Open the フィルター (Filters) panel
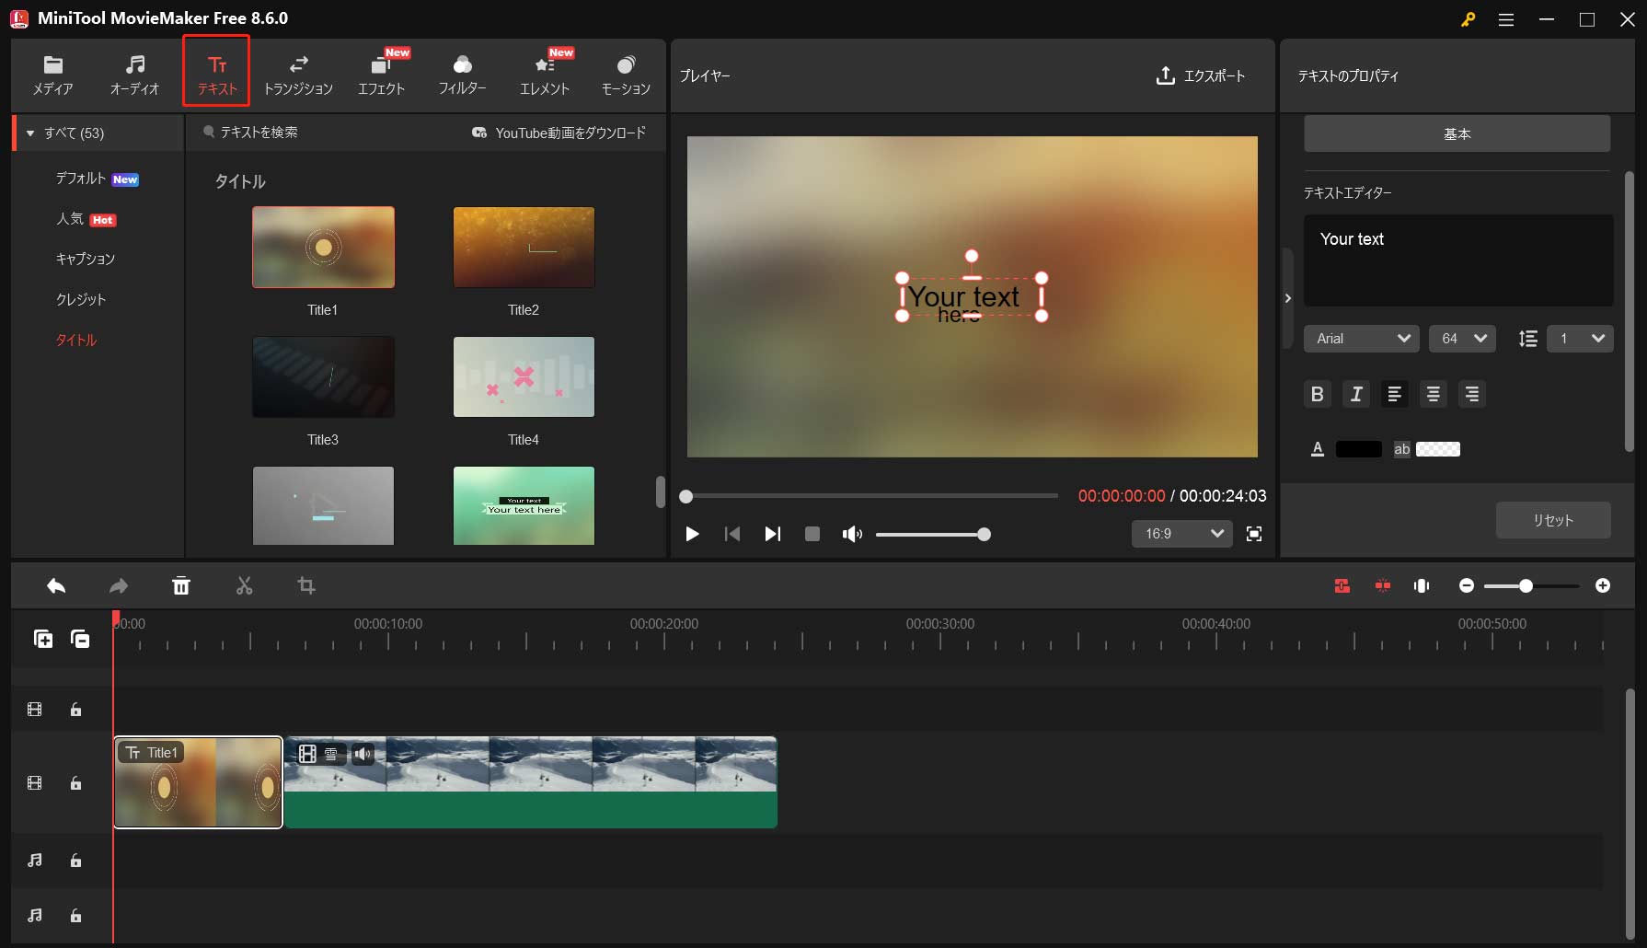The width and height of the screenshot is (1647, 948). point(462,74)
